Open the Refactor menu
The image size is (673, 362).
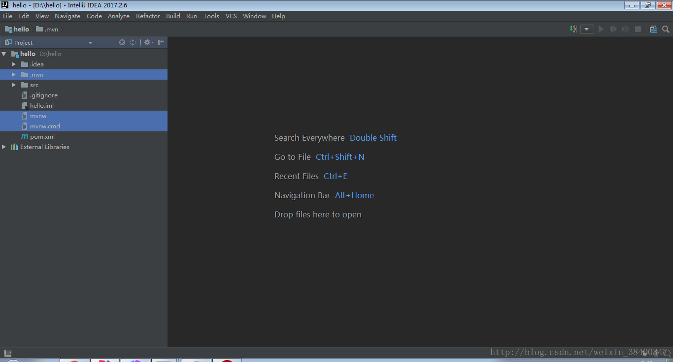tap(148, 16)
